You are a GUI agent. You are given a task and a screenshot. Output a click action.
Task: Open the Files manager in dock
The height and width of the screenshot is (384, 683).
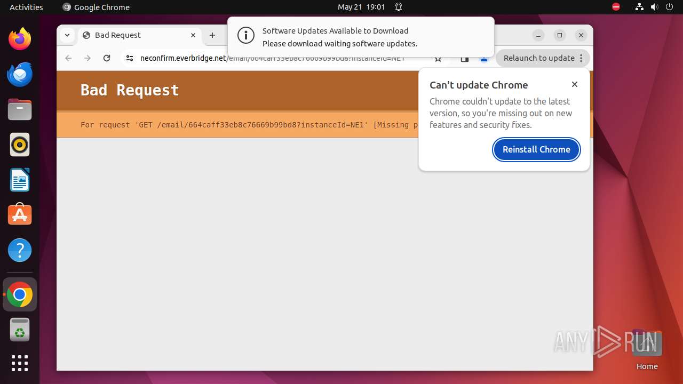click(20, 109)
